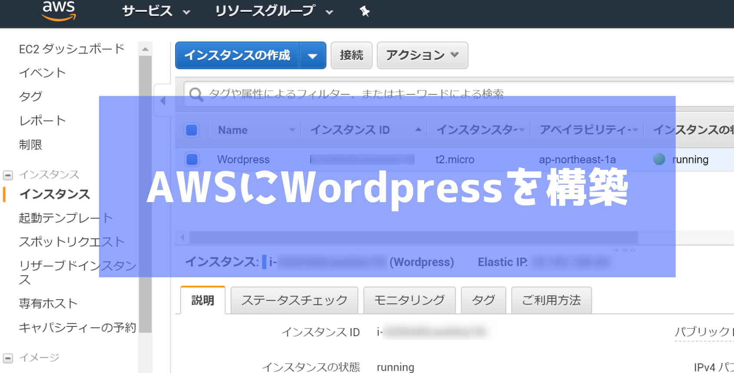Open the サービス dropdown menu

[x=156, y=11]
